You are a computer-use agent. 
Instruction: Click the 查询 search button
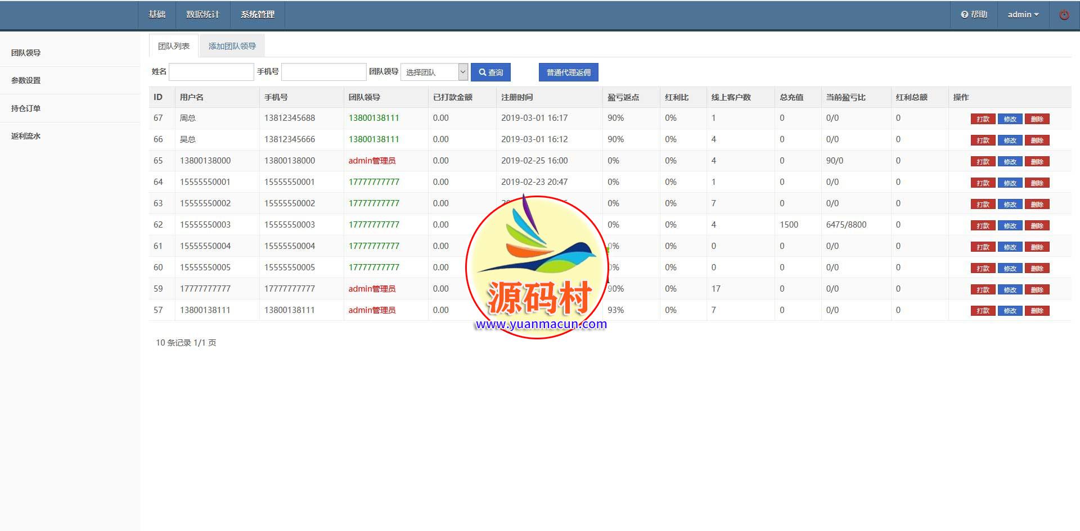pos(490,72)
